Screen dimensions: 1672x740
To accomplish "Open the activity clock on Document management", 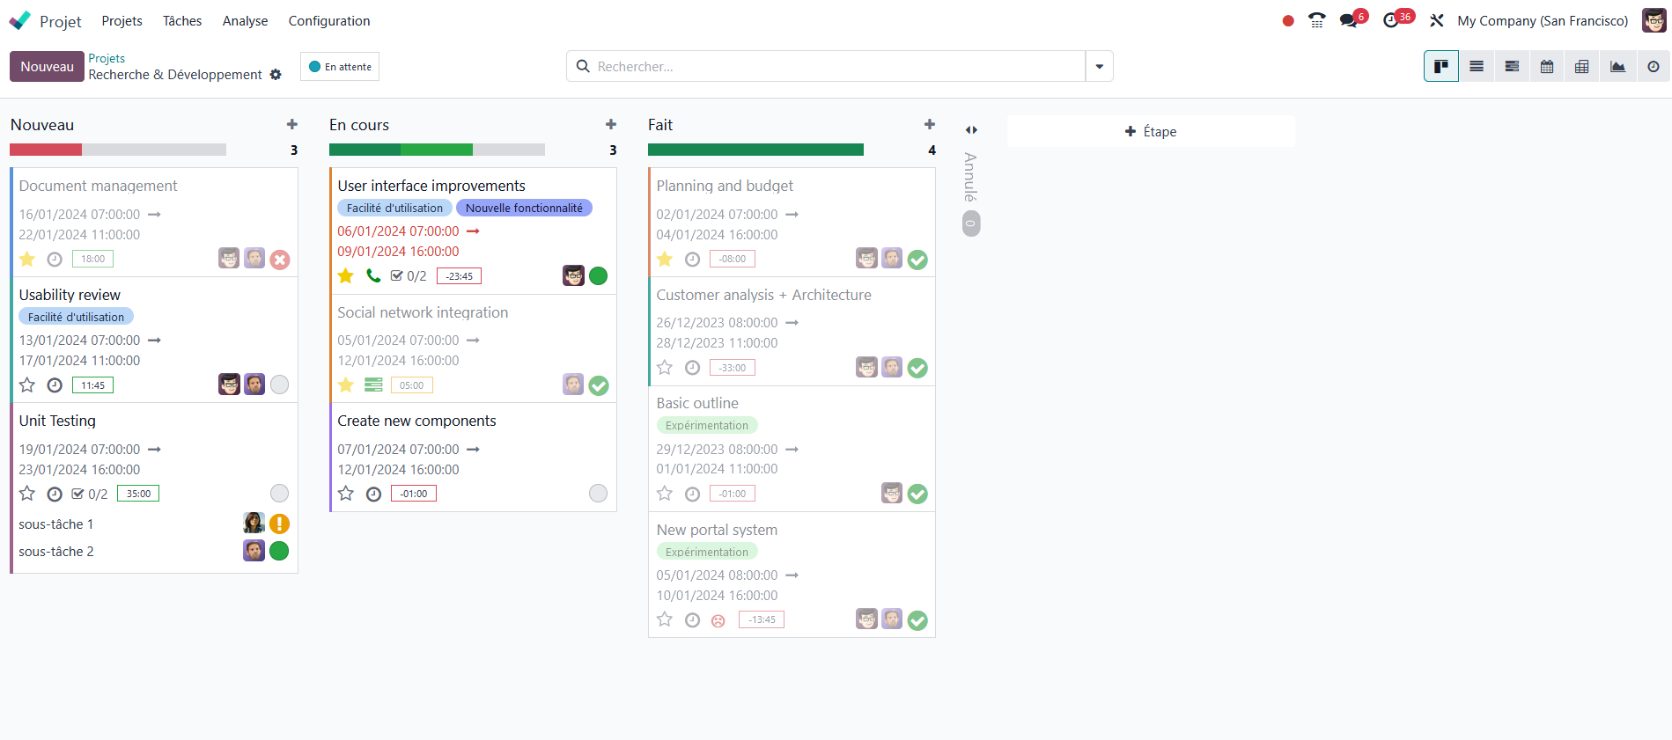I will pos(55,259).
